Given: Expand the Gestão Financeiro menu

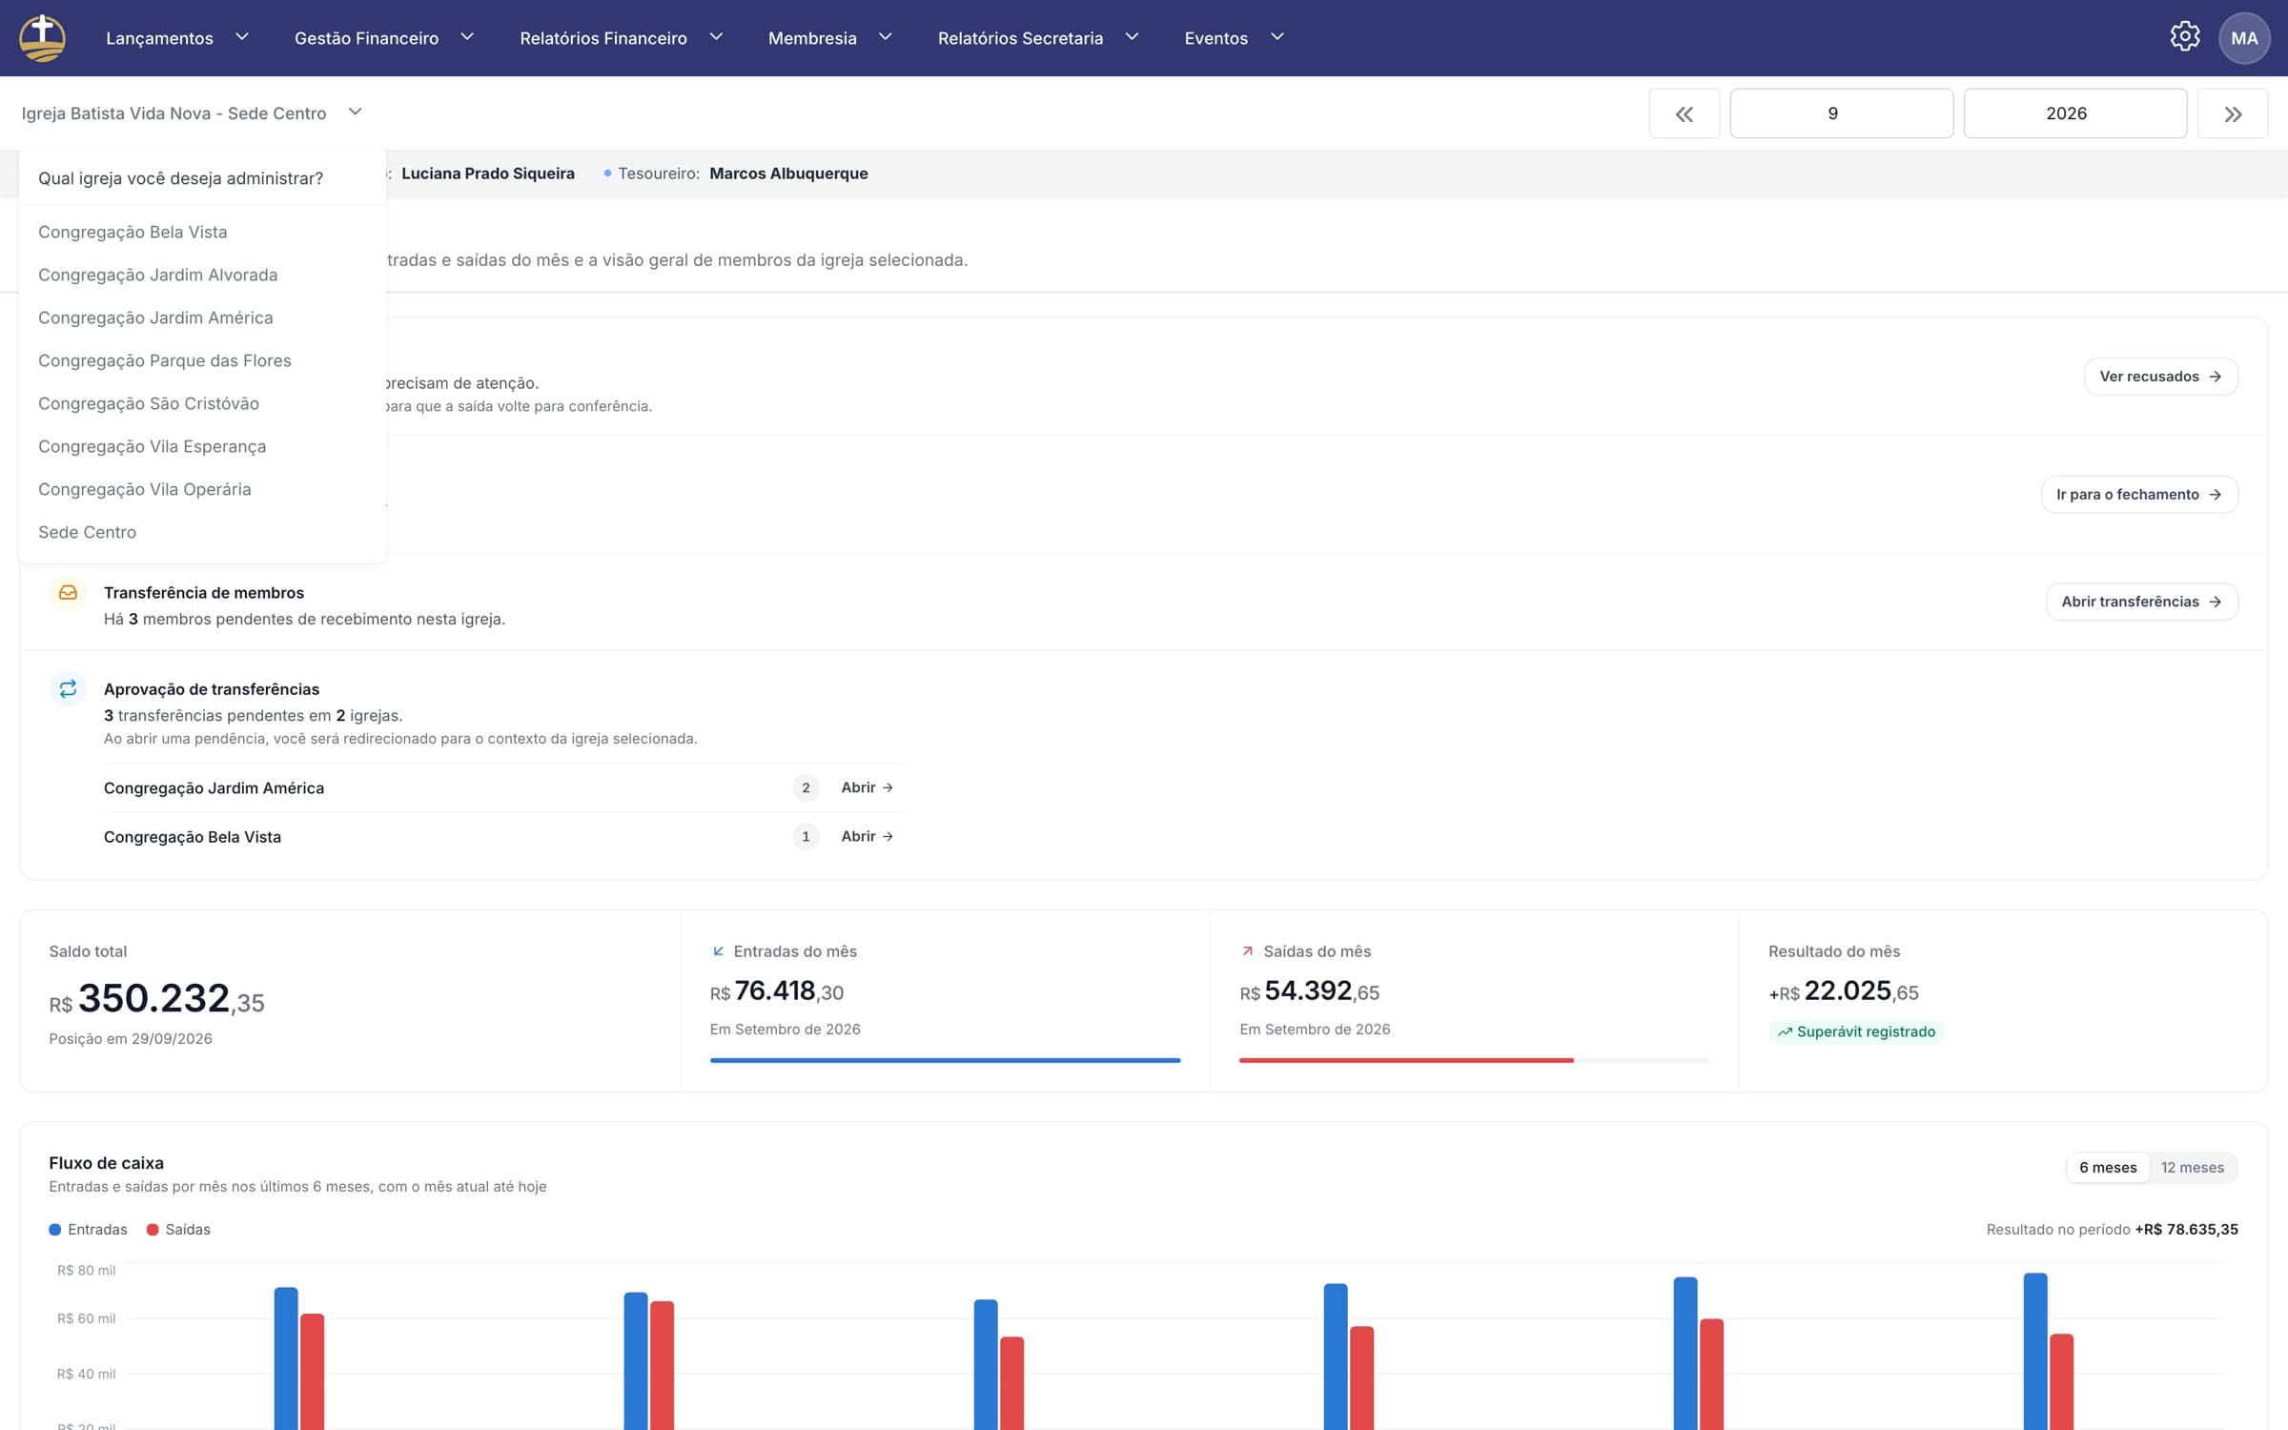Looking at the screenshot, I should 384,38.
